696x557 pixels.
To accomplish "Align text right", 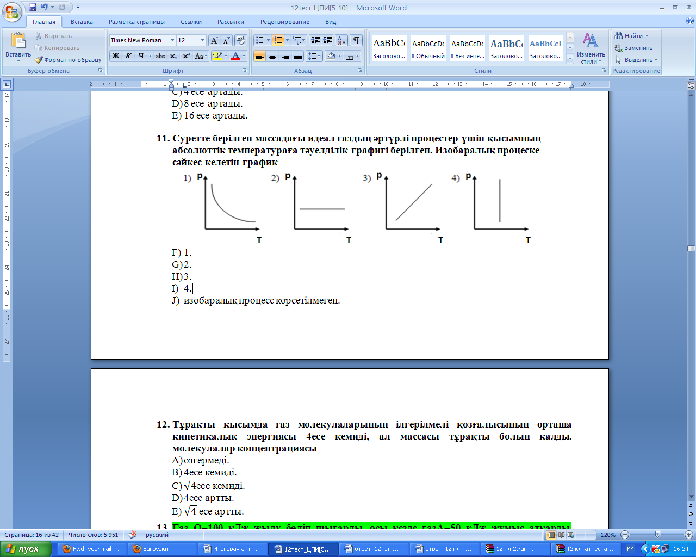I will 285,55.
